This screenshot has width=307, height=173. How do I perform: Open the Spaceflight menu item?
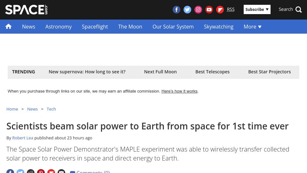pyautogui.click(x=95, y=27)
